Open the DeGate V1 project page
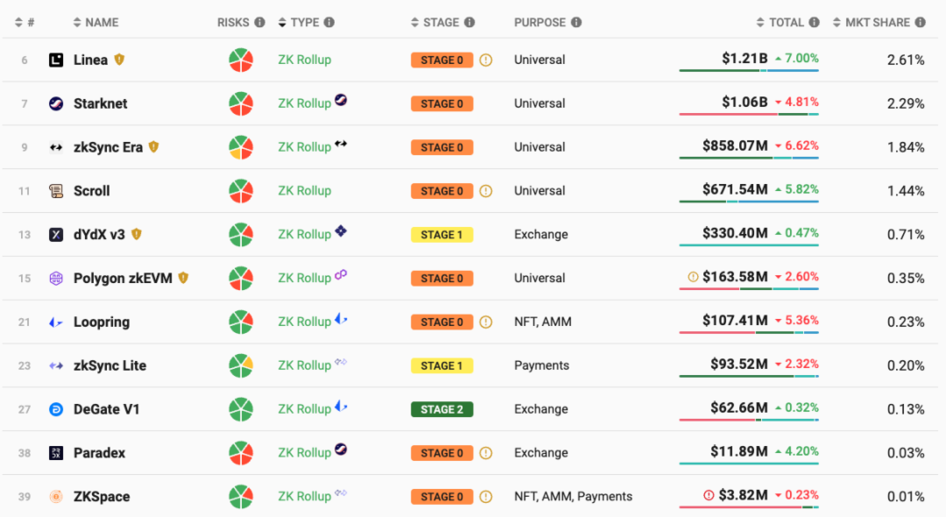Viewport: 946px width, 517px height. coord(106,409)
